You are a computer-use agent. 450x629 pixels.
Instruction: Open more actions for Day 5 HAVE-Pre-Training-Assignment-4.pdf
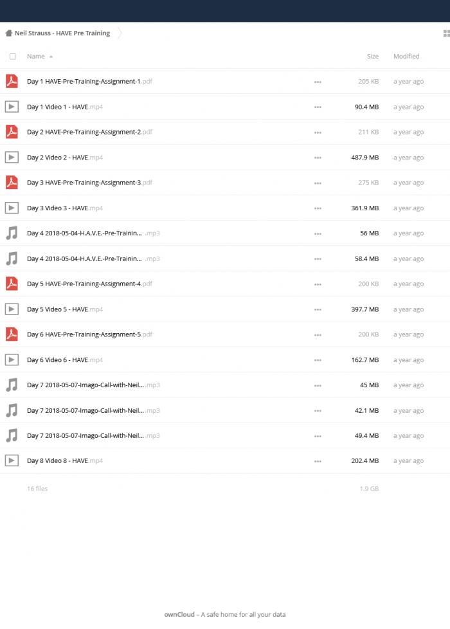[318, 284]
